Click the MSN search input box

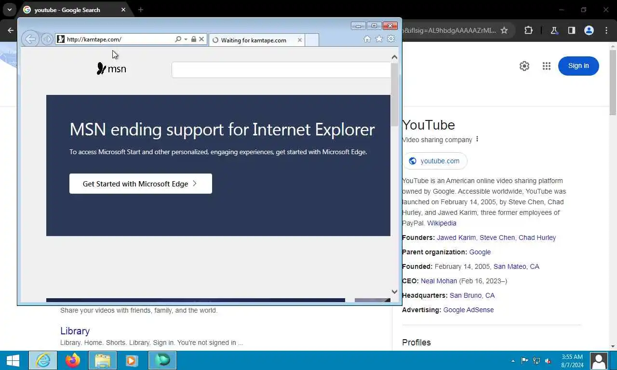pyautogui.click(x=281, y=70)
